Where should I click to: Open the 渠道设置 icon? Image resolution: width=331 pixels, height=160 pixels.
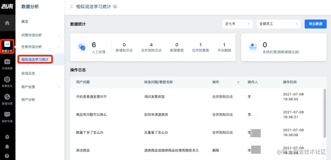(7, 97)
